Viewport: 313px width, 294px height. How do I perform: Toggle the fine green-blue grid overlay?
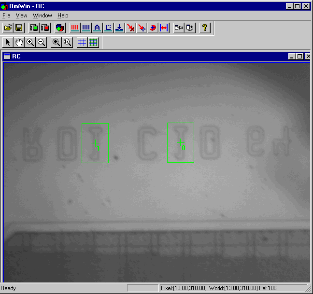pyautogui.click(x=93, y=42)
